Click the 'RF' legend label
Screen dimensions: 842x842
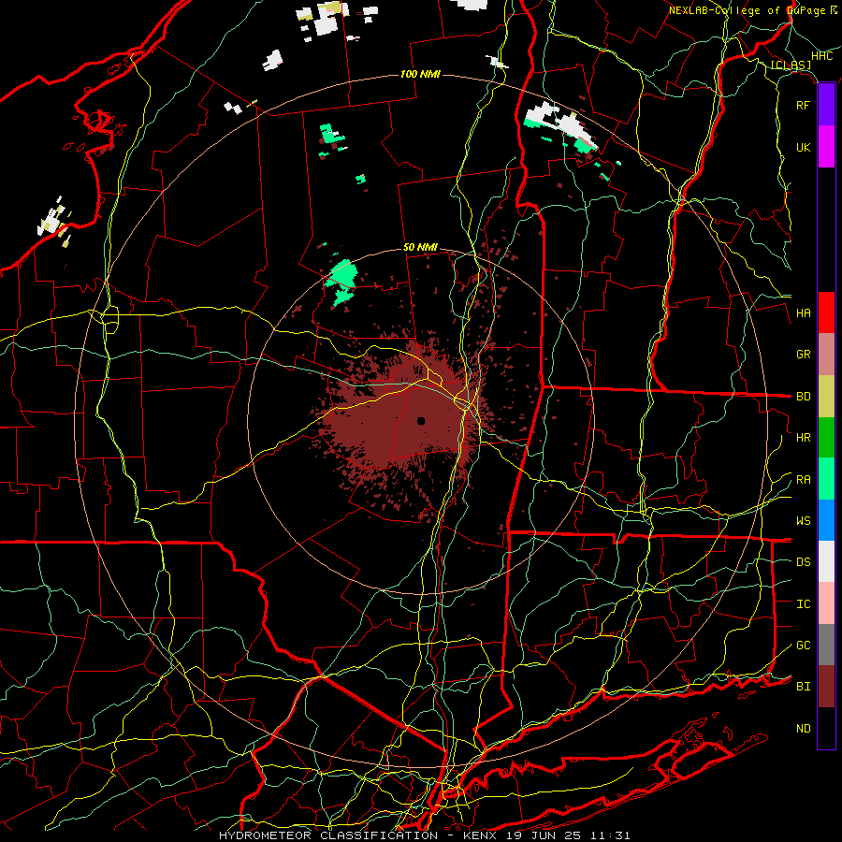point(803,105)
